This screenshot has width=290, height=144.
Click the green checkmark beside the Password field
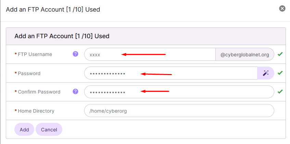280,73
